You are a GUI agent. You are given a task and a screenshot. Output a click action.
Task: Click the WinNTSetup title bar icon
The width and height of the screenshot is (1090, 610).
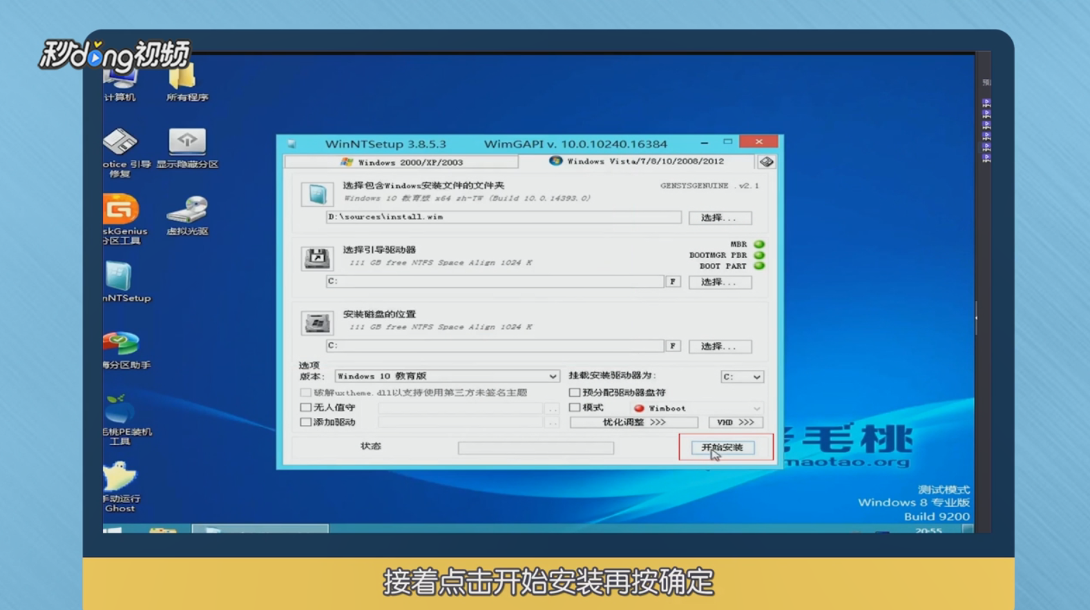(x=291, y=144)
